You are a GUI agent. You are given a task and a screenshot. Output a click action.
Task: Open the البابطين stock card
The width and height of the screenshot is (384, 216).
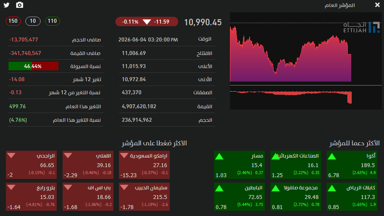[x=240, y=197]
